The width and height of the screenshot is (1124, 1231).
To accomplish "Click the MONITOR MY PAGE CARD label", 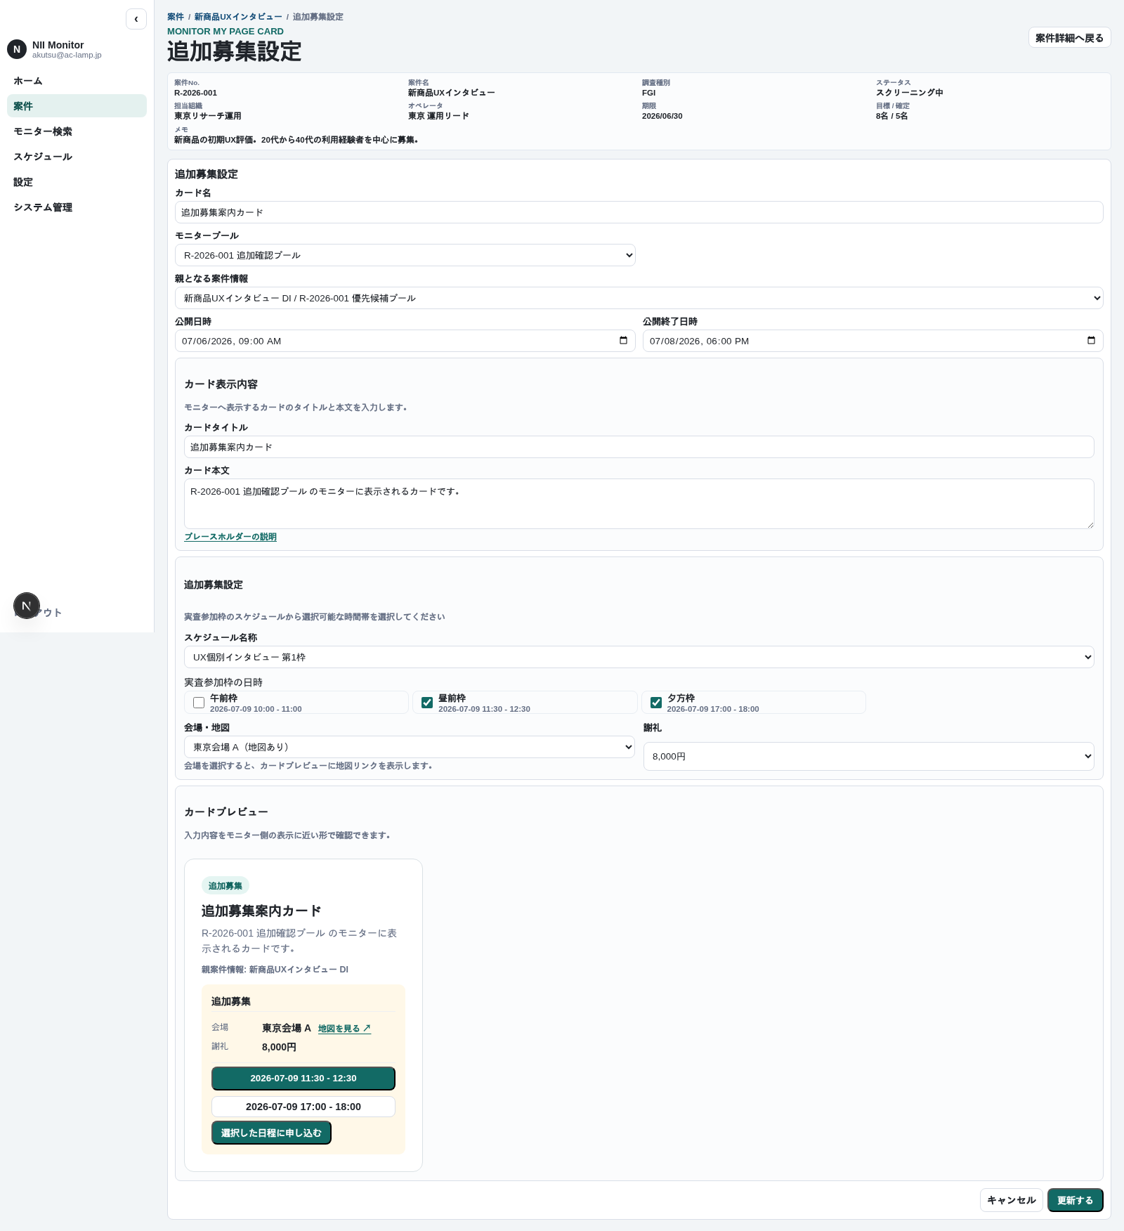I will pyautogui.click(x=226, y=32).
